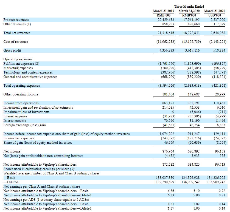
Task: Click the 828,660 other revenues figure
Action: (193, 24)
